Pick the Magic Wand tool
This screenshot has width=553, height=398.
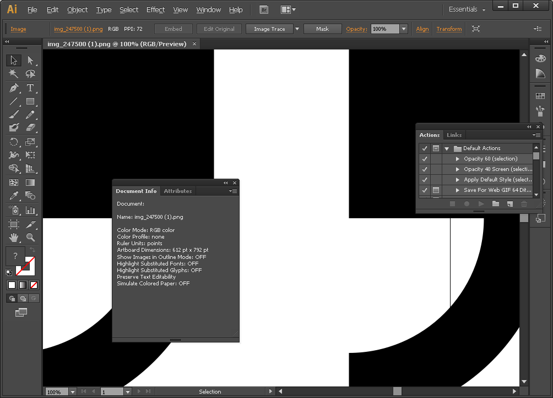tap(14, 74)
